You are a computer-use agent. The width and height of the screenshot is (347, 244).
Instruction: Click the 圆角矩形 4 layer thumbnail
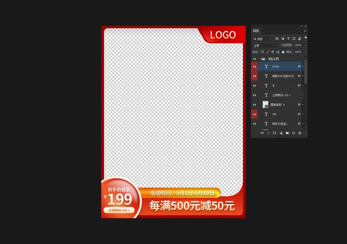click(x=265, y=105)
